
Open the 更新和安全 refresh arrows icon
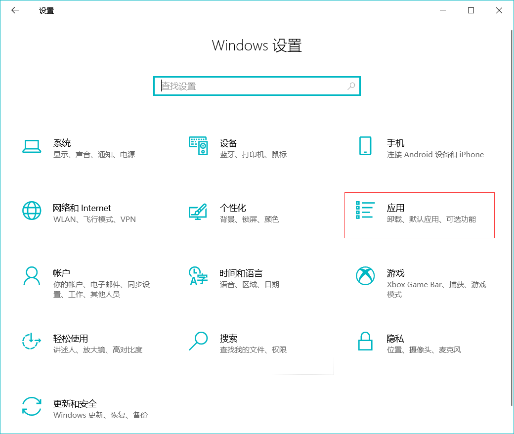click(x=32, y=406)
